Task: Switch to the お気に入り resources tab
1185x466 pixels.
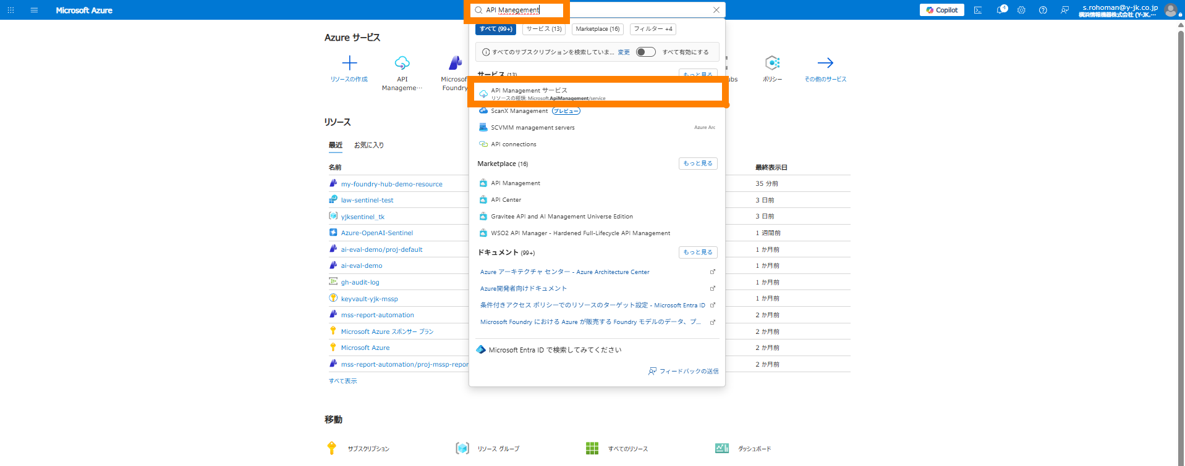Action: (369, 145)
